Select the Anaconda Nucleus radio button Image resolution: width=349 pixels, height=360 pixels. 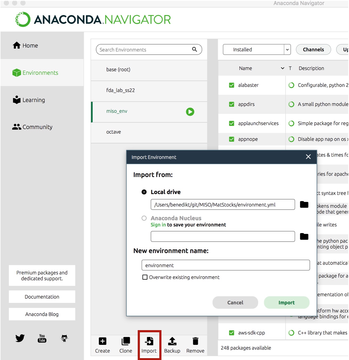[144, 218]
